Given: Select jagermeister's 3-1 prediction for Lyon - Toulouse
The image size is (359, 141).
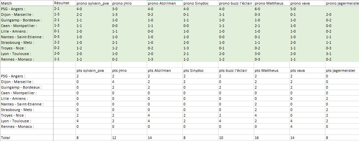Looking at the screenshot, I should tap(342, 54).
